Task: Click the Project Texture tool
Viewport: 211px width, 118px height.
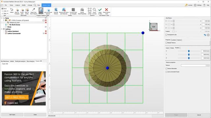Action: 41,11
